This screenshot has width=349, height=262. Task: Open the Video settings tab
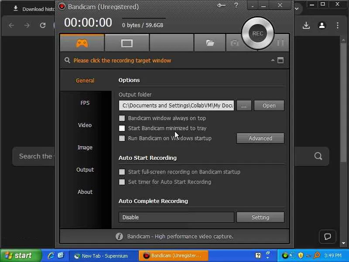[x=85, y=125]
